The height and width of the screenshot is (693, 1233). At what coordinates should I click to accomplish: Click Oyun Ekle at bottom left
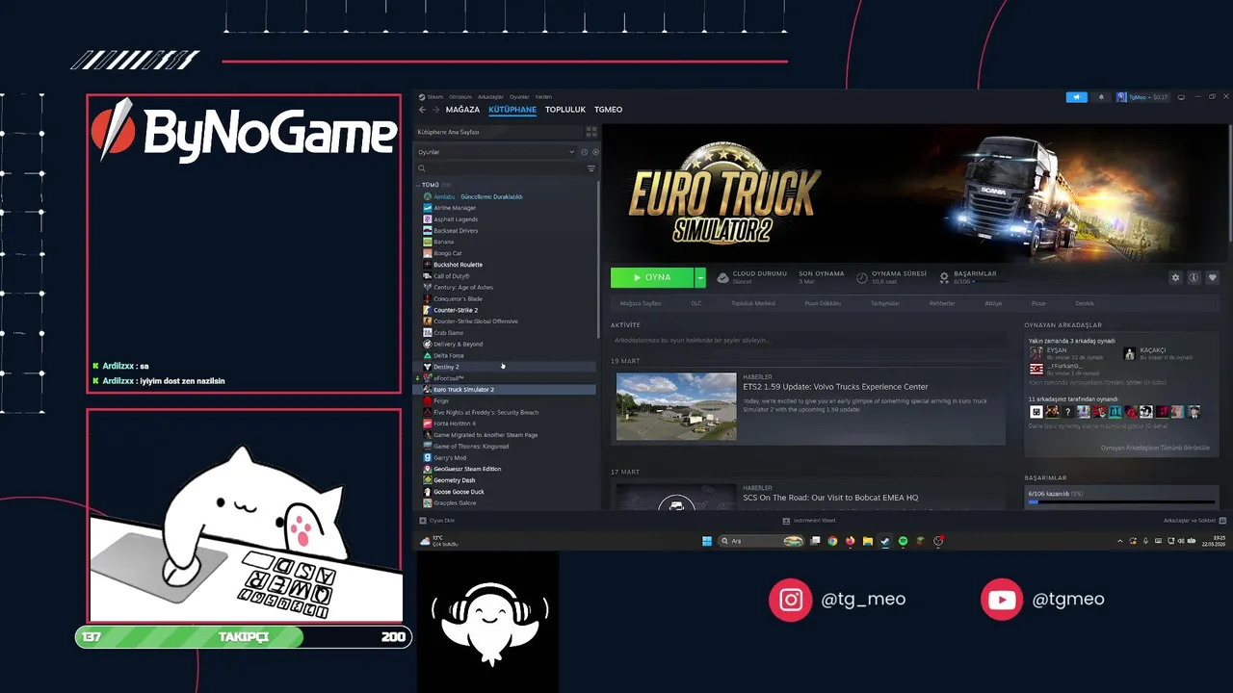437,521
